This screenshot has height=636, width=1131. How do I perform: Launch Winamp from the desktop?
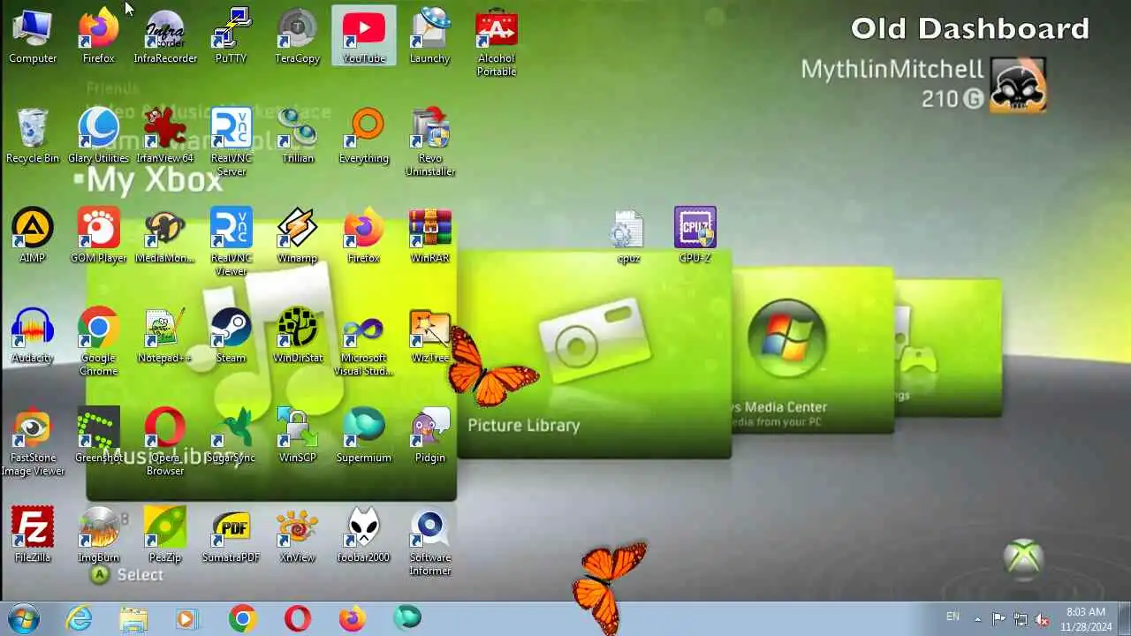[298, 237]
